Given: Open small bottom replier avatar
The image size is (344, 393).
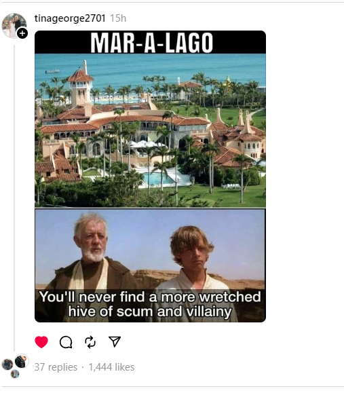Looking at the screenshot, I should [15, 374].
